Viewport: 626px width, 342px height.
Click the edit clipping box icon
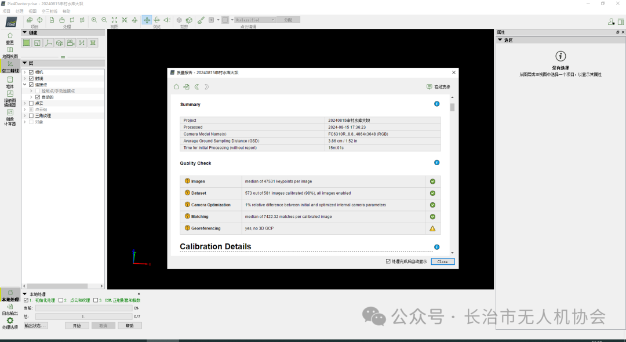[x=189, y=20]
